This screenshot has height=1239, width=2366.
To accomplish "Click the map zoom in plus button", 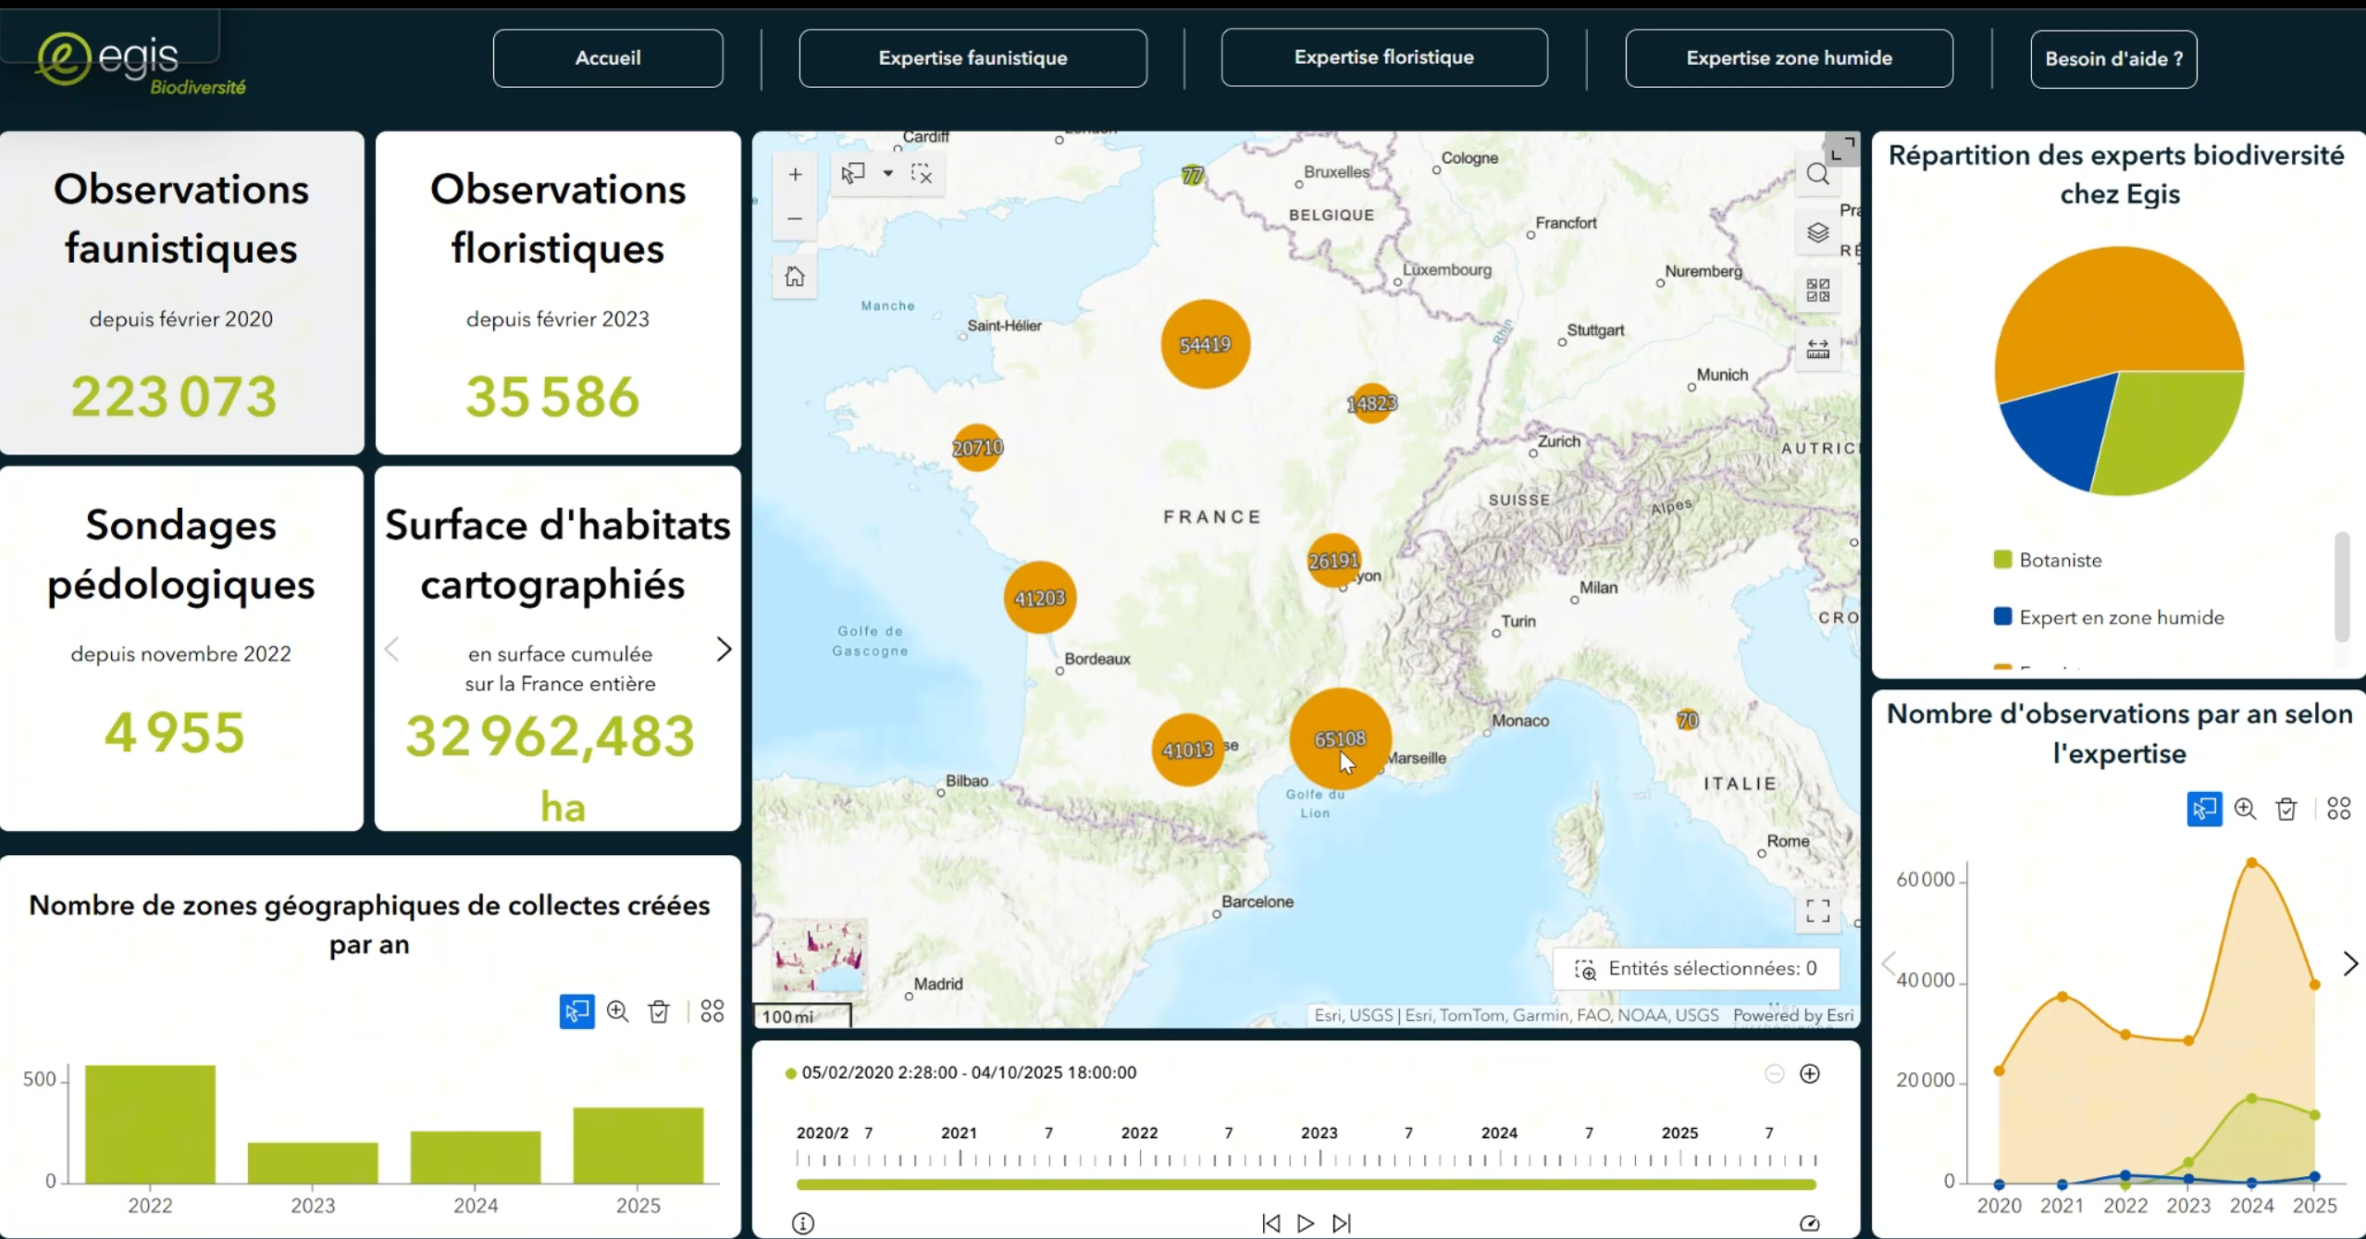I will [795, 174].
